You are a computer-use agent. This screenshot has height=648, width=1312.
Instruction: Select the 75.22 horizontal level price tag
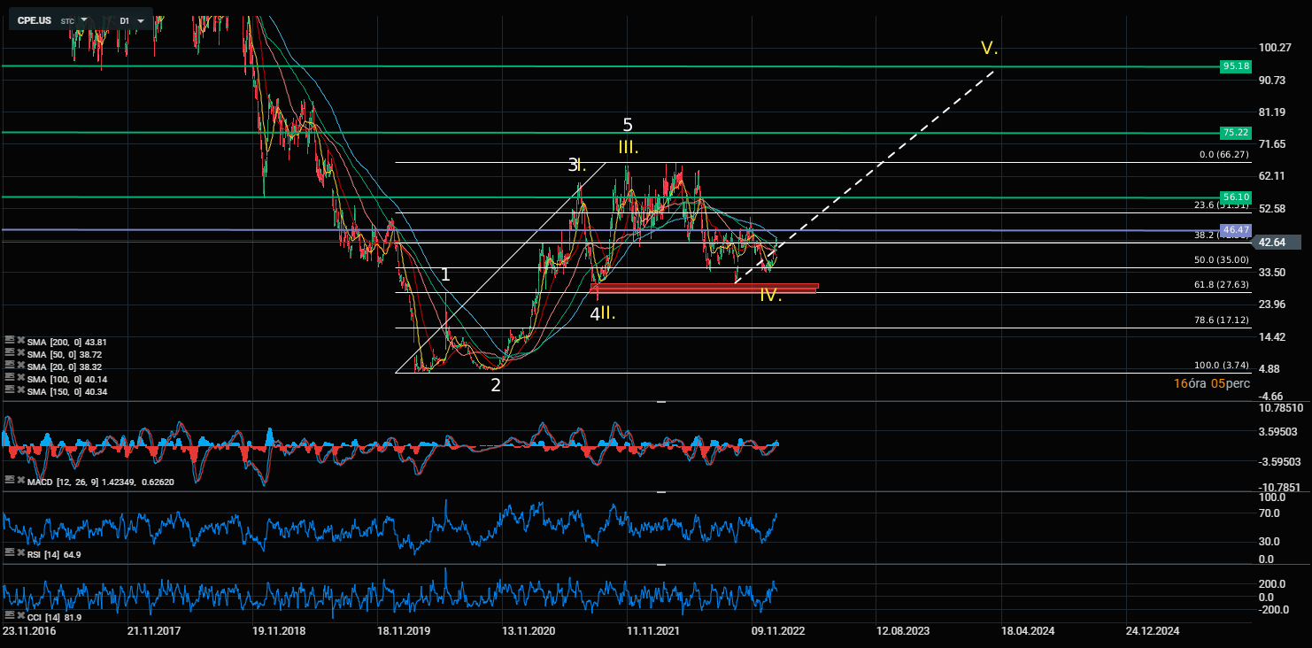(1235, 133)
